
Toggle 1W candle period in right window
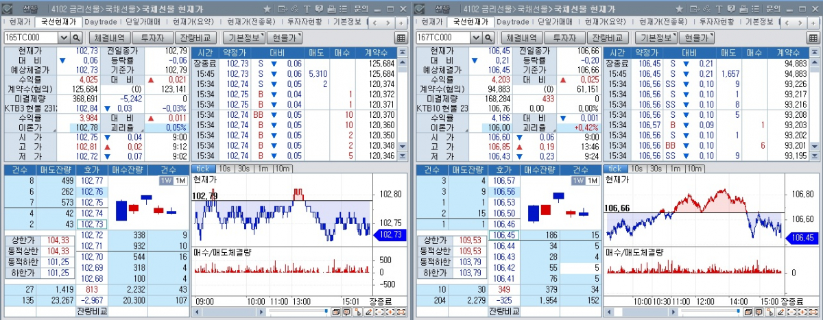click(x=578, y=181)
